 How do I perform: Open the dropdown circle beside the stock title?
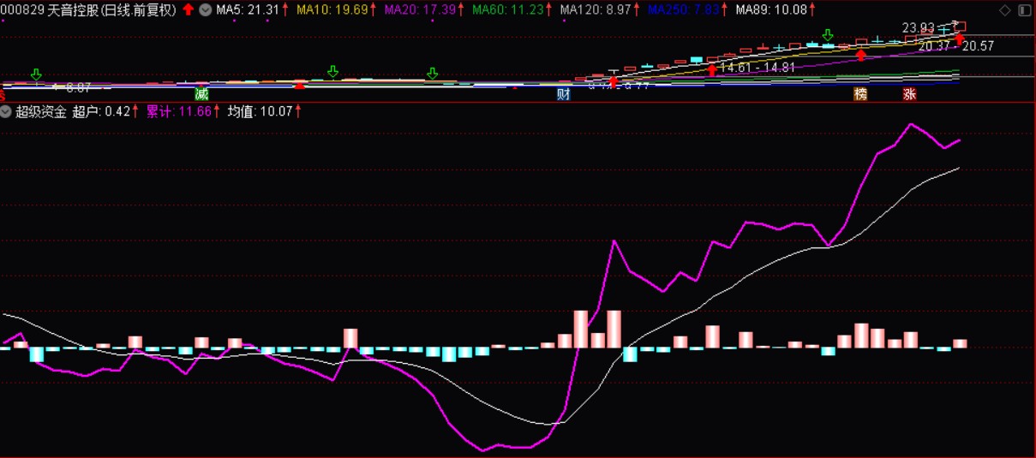[x=205, y=10]
